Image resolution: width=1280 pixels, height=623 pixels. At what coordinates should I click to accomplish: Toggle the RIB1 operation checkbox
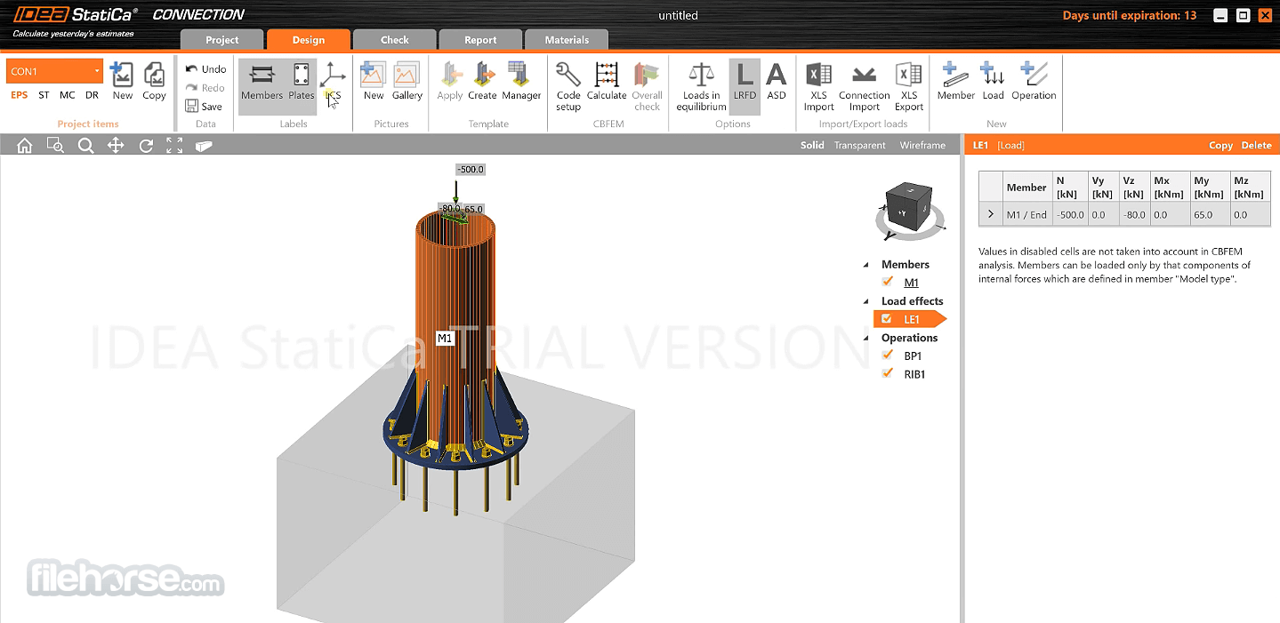887,374
